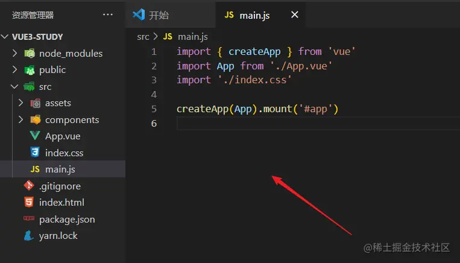Screen dimensions: 460x263
Task: Click line number 4 in the gutter
Action: 154,95
